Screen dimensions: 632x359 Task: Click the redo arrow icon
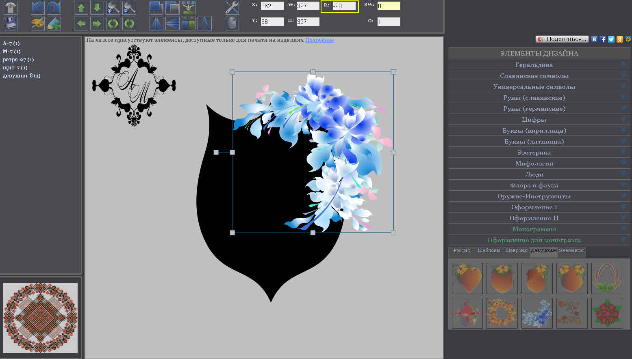tap(54, 8)
